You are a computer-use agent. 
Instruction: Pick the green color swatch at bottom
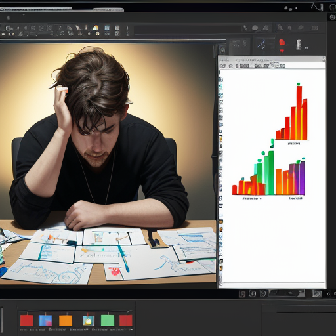(108, 320)
